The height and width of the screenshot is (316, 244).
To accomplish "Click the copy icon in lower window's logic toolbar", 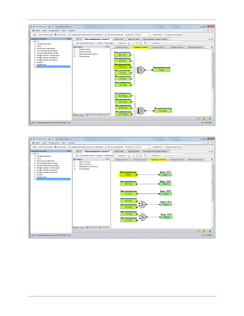I will click(137, 156).
